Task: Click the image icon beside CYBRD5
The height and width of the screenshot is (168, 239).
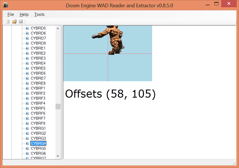Action: [x=27, y=28]
